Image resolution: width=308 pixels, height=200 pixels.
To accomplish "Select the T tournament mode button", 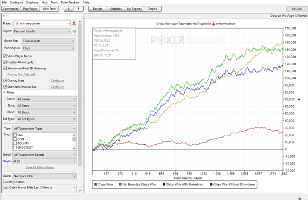I will click(79, 9).
